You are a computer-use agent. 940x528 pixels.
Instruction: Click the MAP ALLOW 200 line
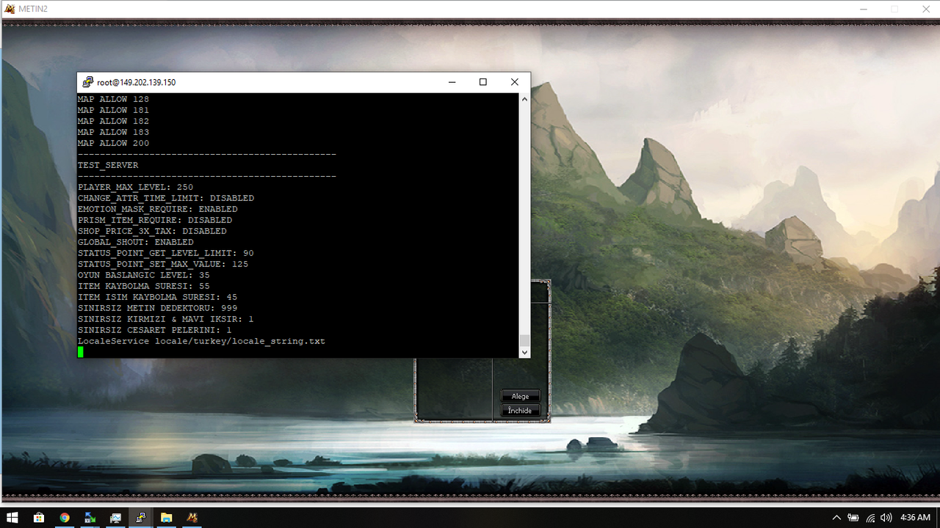click(113, 143)
